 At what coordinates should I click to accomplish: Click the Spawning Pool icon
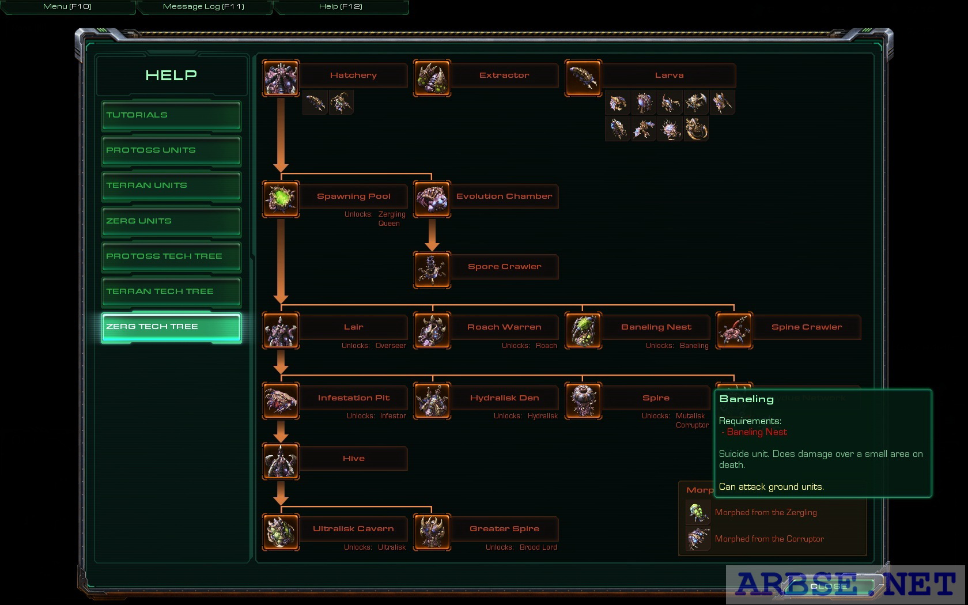click(281, 199)
